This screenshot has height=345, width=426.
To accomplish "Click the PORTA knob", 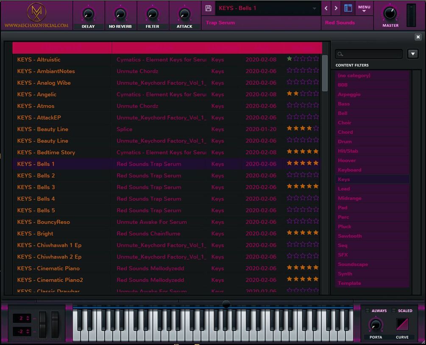I will [x=376, y=325].
